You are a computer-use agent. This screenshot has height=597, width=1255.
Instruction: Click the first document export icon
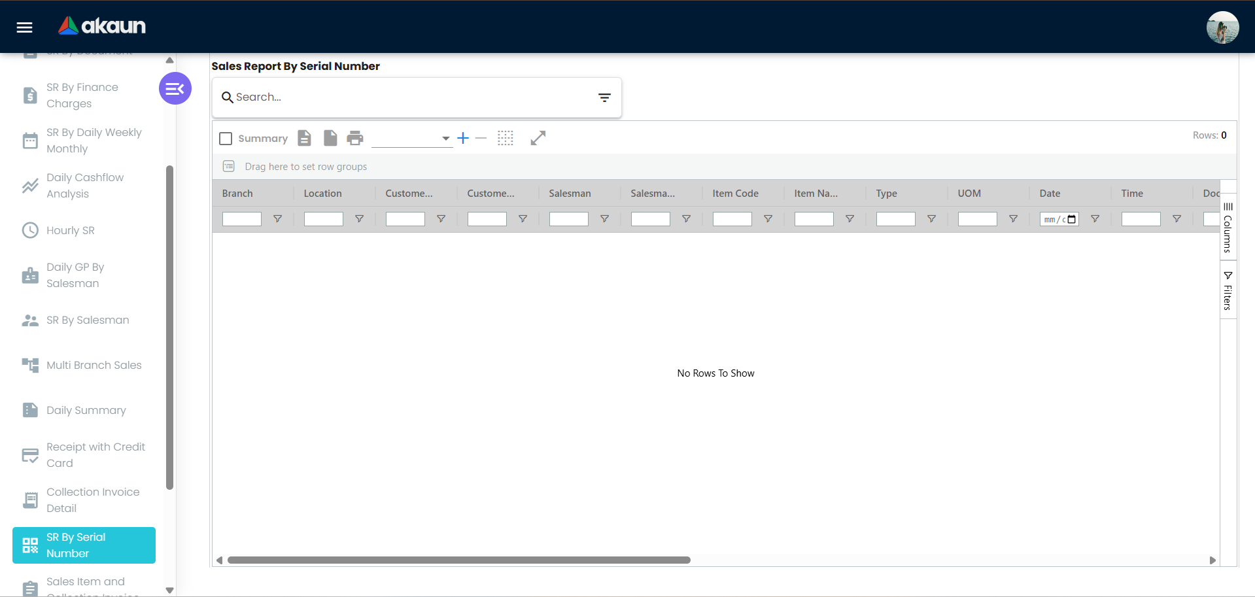pyautogui.click(x=304, y=138)
